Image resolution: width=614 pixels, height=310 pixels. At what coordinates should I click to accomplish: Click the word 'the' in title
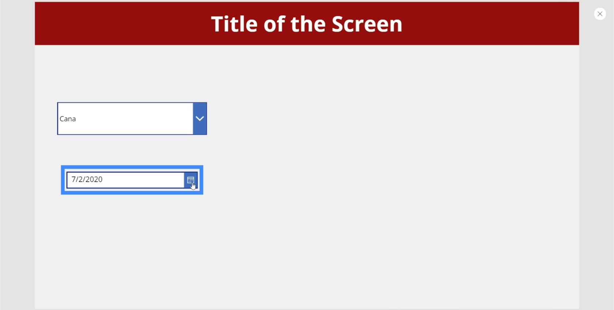[x=308, y=24]
